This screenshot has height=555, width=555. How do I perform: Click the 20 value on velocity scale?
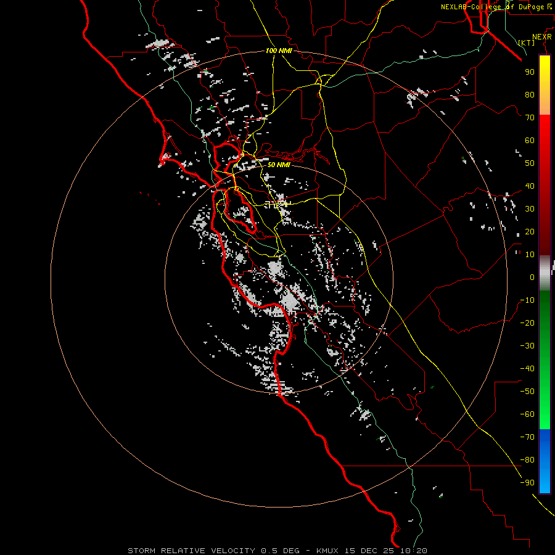click(530, 232)
